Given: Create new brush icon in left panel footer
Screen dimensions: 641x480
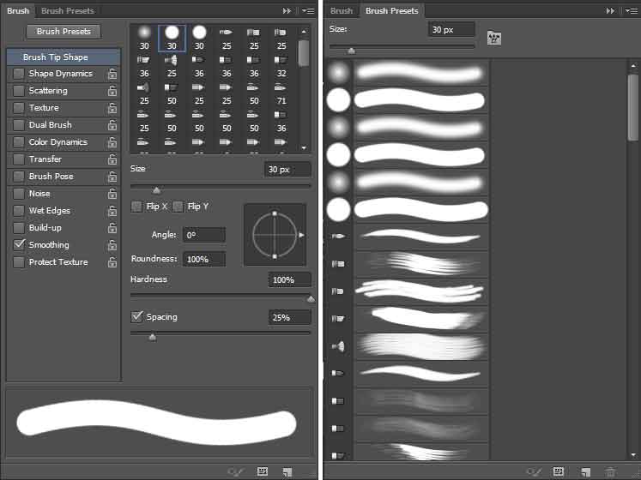Looking at the screenshot, I should 287,471.
